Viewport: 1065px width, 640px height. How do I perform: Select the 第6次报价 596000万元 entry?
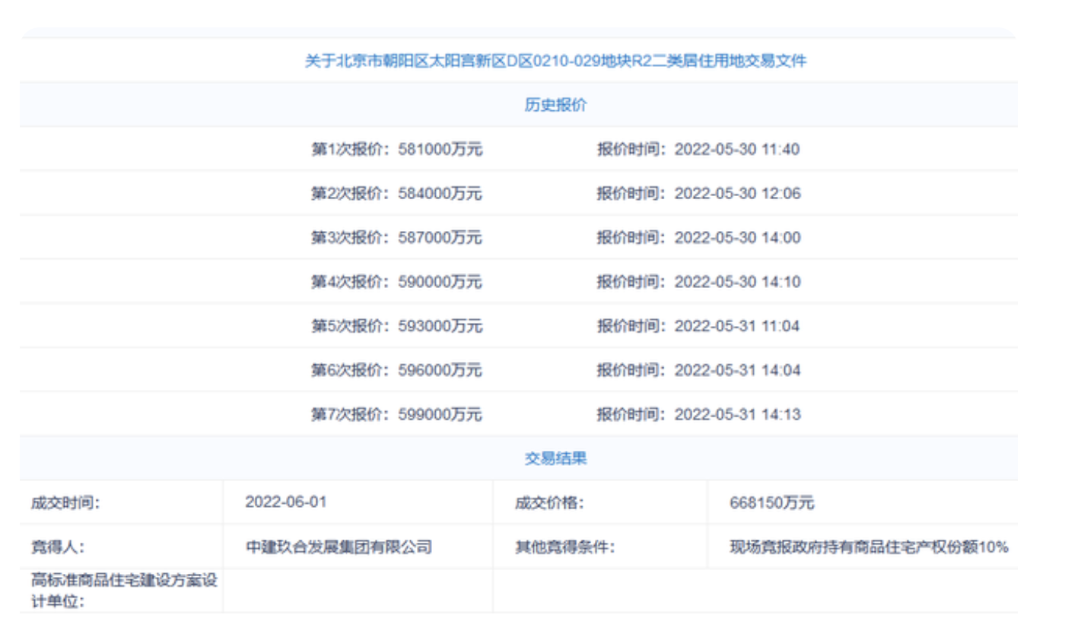pyautogui.click(x=396, y=370)
